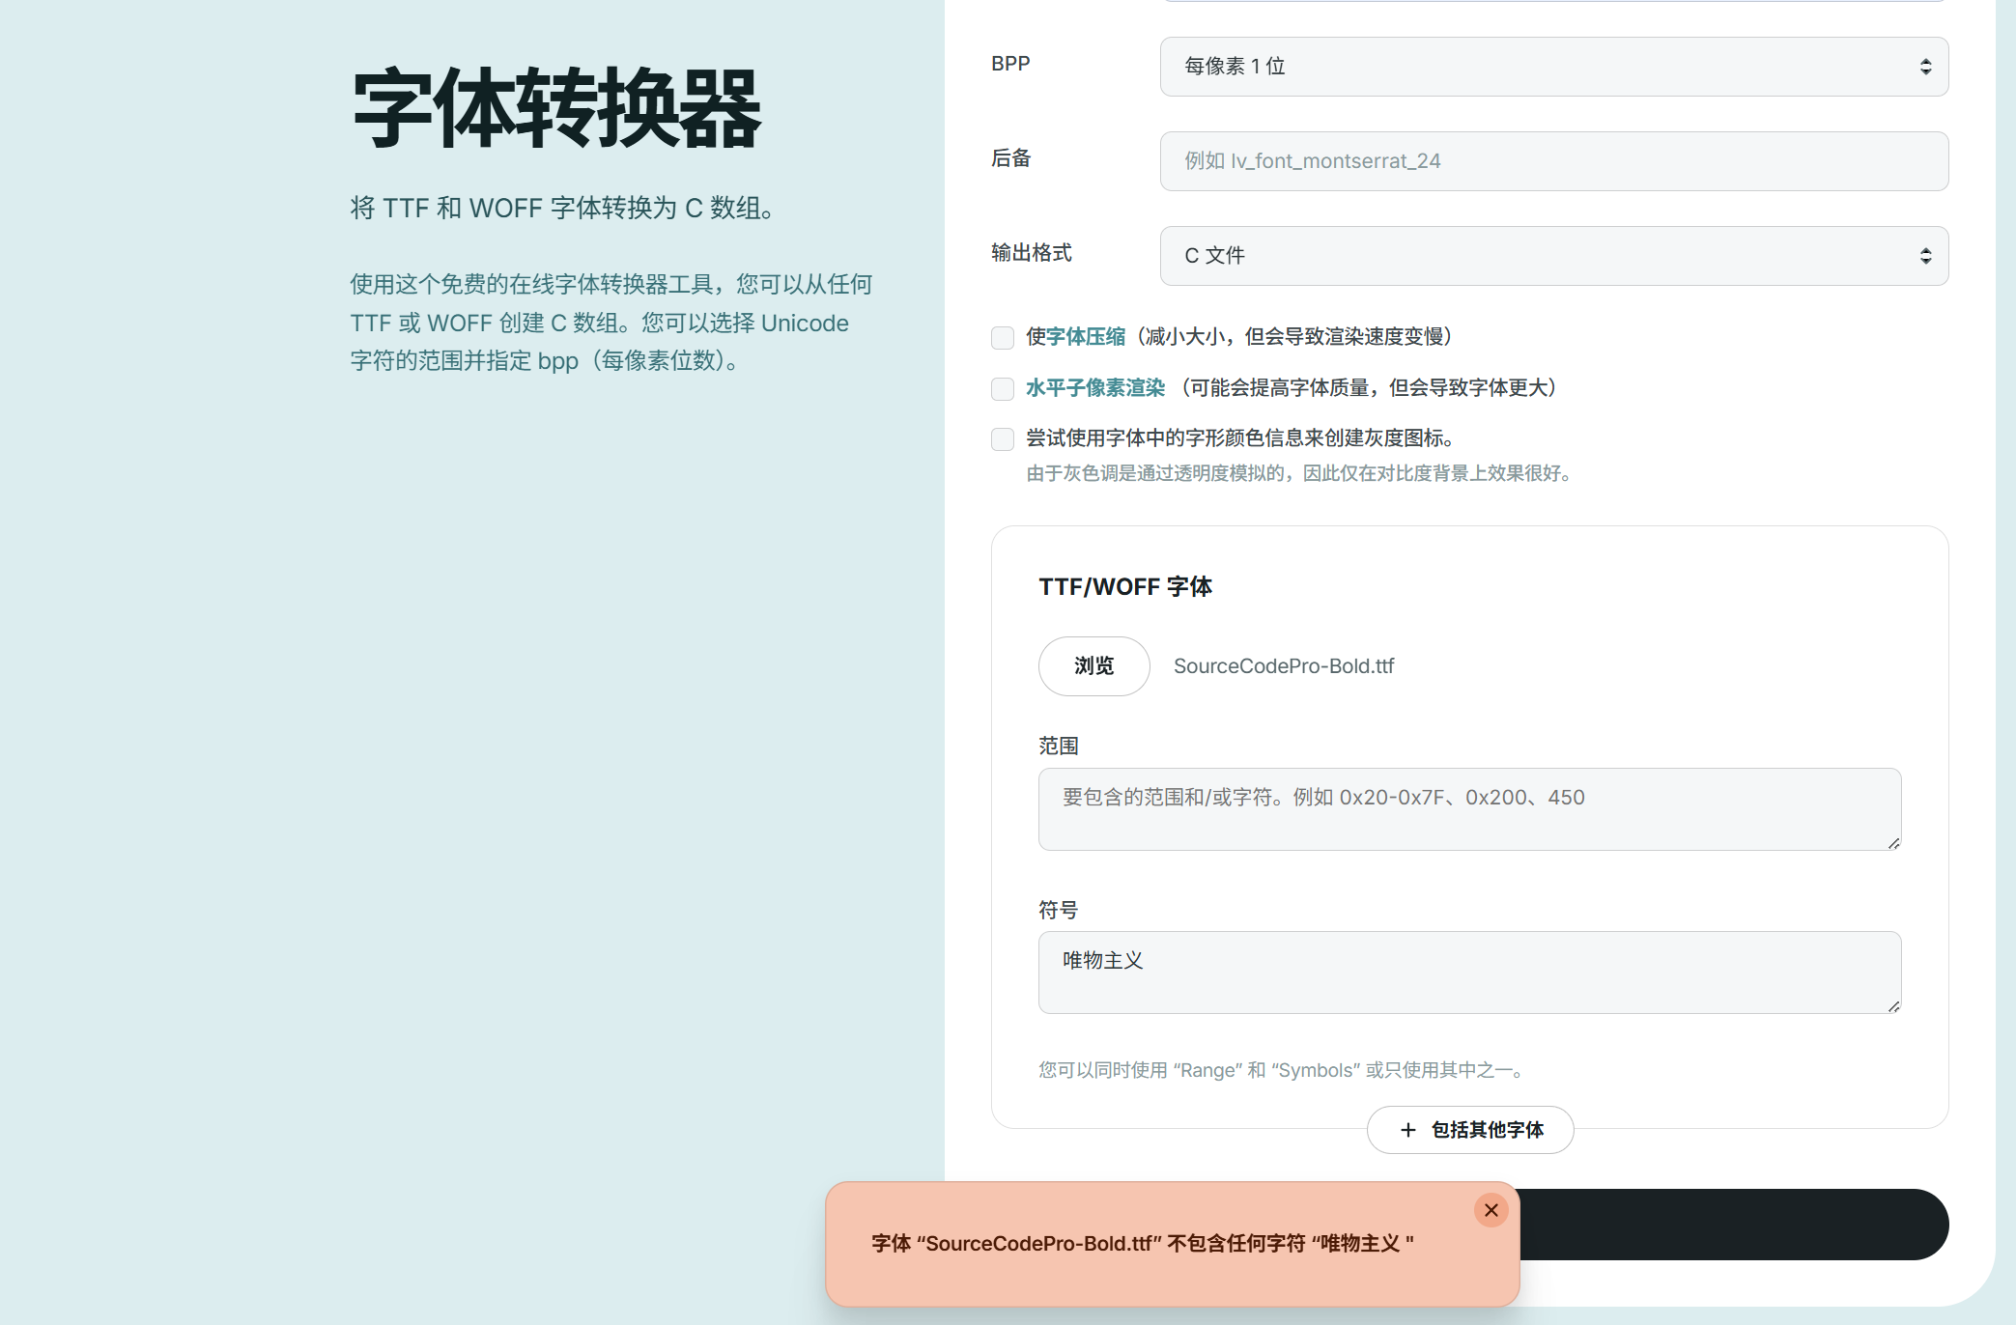Open the 水平子像素渲染 link
2016x1325 pixels.
point(1095,387)
